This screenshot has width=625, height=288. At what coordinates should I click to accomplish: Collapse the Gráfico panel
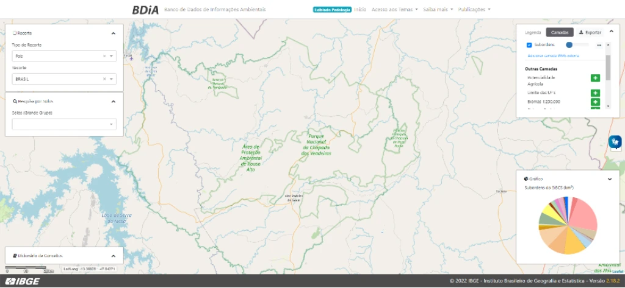coord(610,179)
